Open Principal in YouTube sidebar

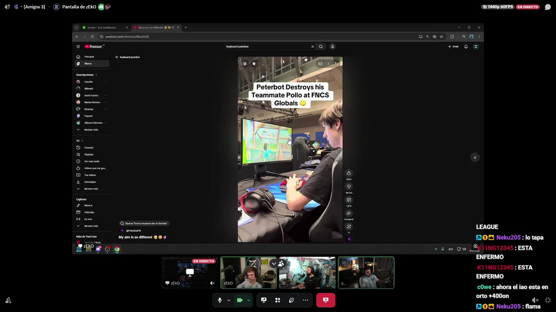point(91,57)
